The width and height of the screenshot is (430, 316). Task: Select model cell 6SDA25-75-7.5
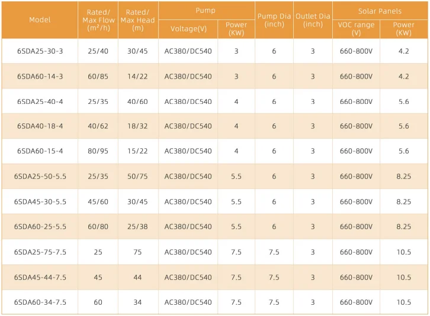point(40,252)
